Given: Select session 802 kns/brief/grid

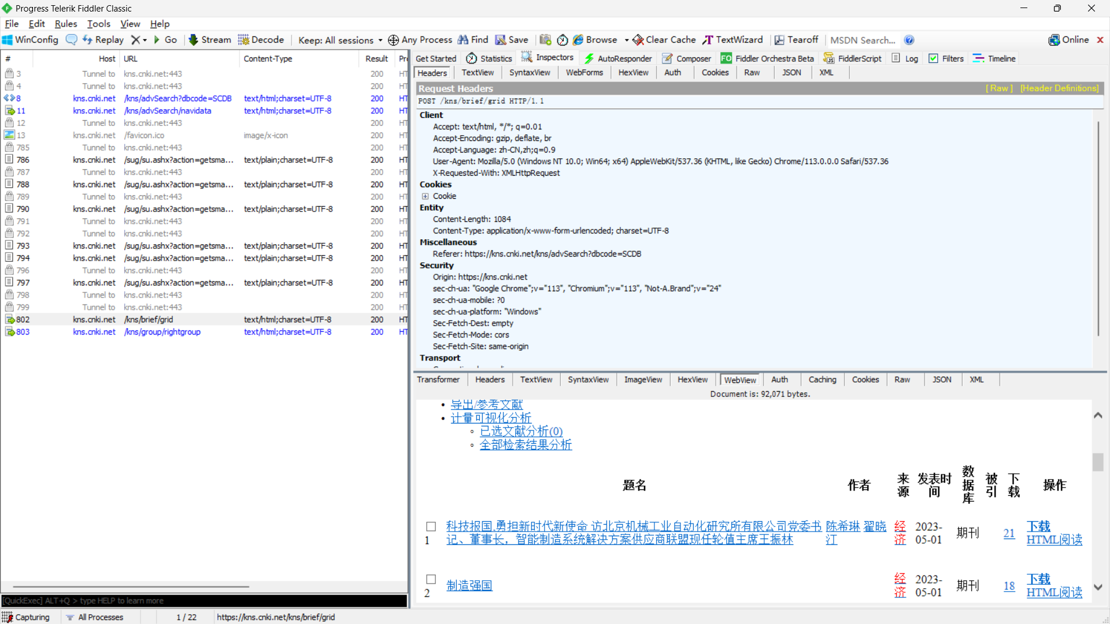Looking at the screenshot, I should pos(205,320).
